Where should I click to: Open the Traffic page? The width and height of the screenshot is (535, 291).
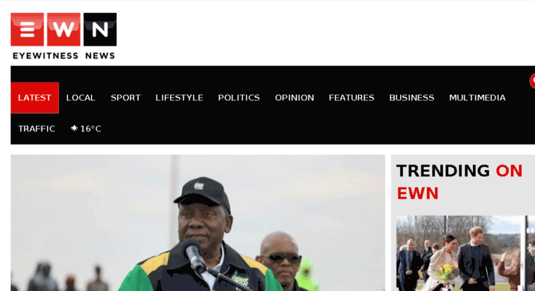36,129
